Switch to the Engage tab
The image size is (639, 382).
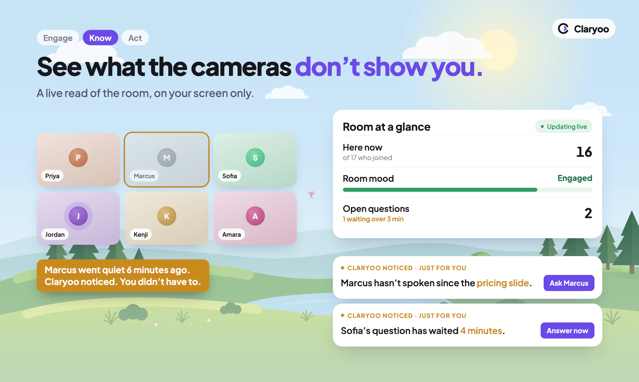(x=58, y=38)
